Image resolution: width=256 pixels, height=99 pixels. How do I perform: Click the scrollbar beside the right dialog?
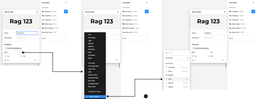[226, 65]
